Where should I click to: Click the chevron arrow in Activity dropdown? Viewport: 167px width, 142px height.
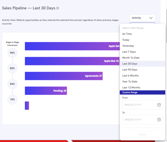151,18
